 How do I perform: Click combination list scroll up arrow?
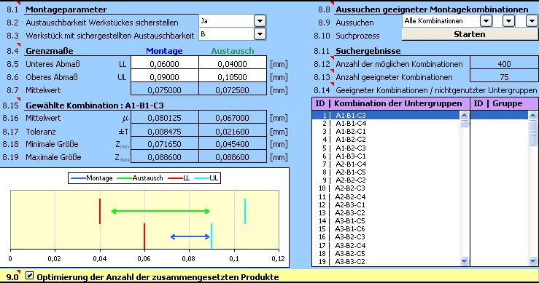(465, 115)
